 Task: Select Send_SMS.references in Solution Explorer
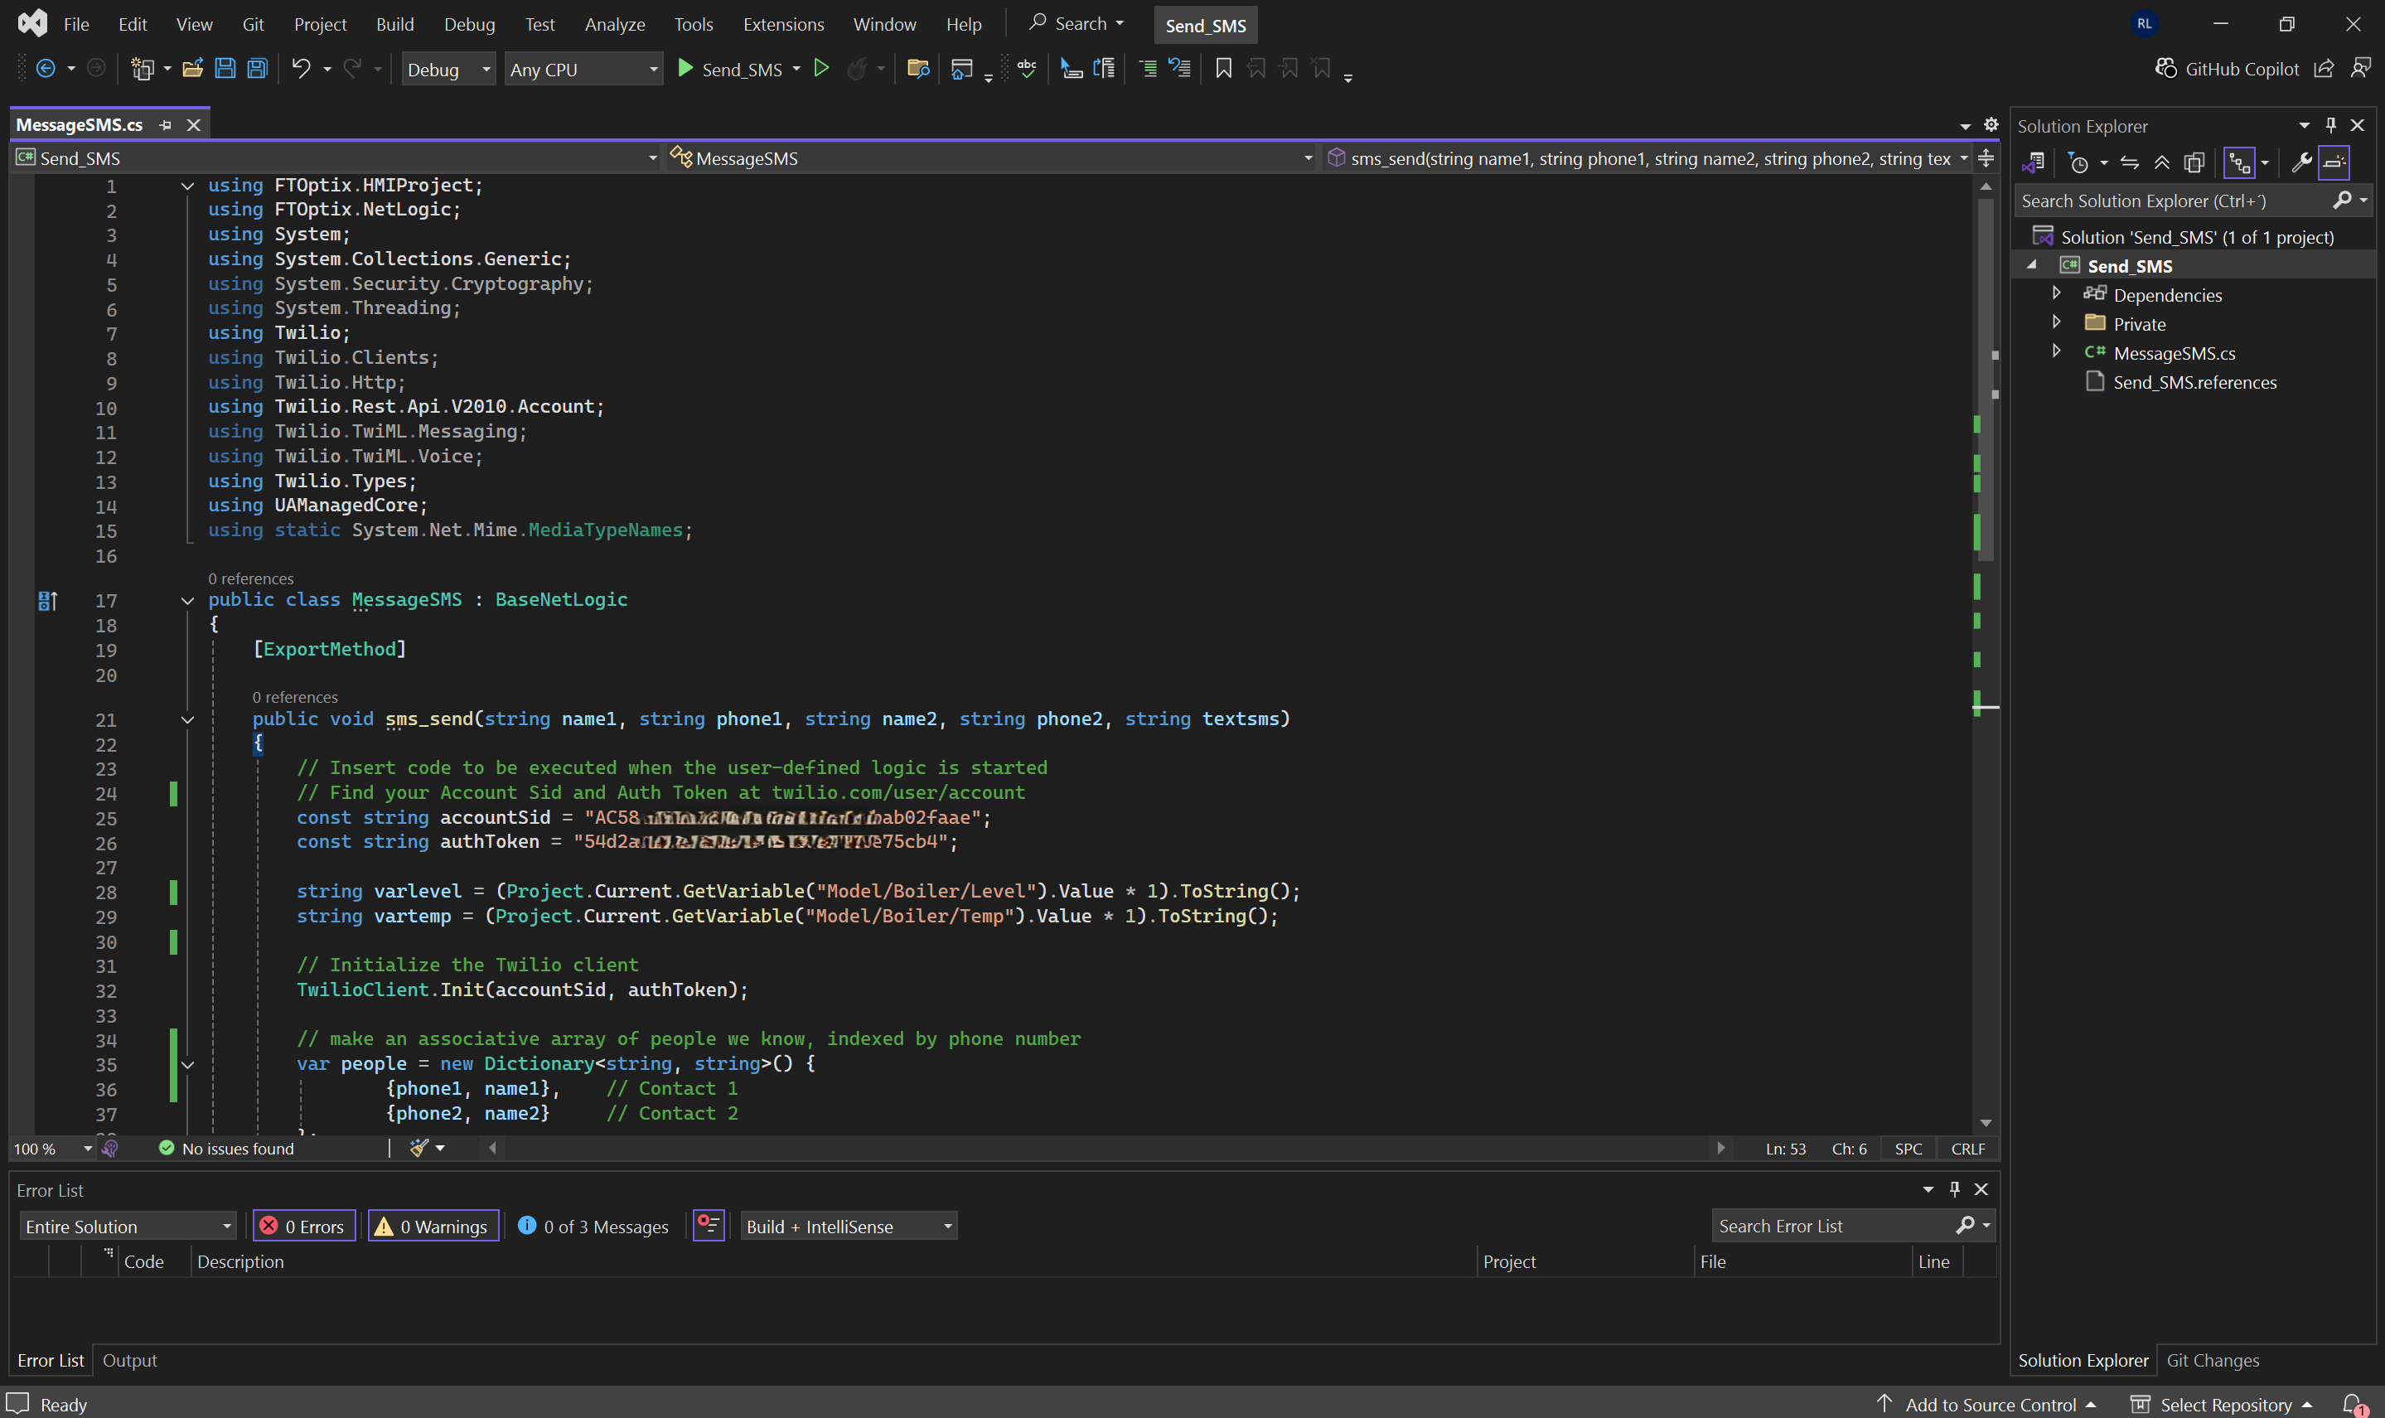click(x=2194, y=382)
